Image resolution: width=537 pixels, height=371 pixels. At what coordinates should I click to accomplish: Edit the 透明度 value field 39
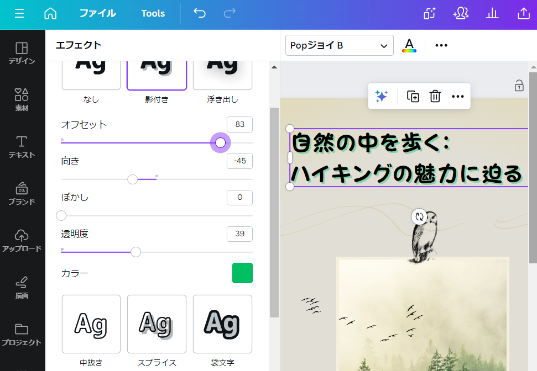(239, 234)
